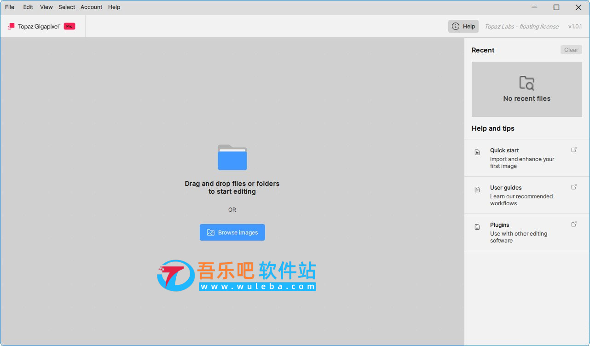The width and height of the screenshot is (590, 346).
Task: Click the blue folder icon in drop area
Action: click(x=232, y=157)
